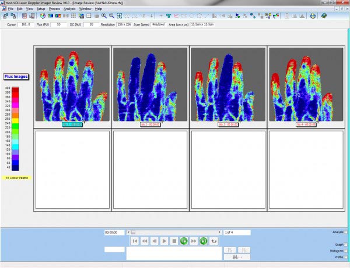
Task: Click the open file icon in toolbar
Action: 12,16
